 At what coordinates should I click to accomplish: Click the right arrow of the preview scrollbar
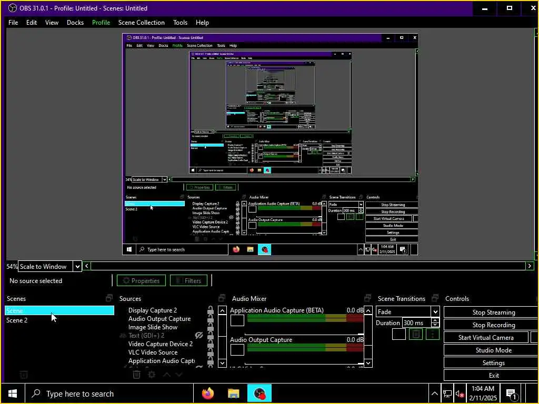click(530, 266)
